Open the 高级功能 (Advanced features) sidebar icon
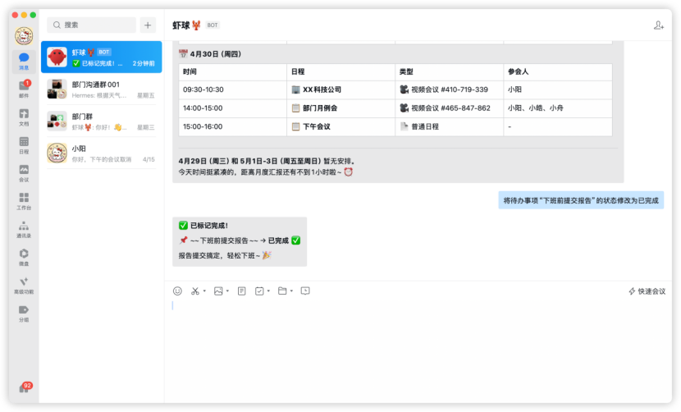The width and height of the screenshot is (681, 412). 24,285
